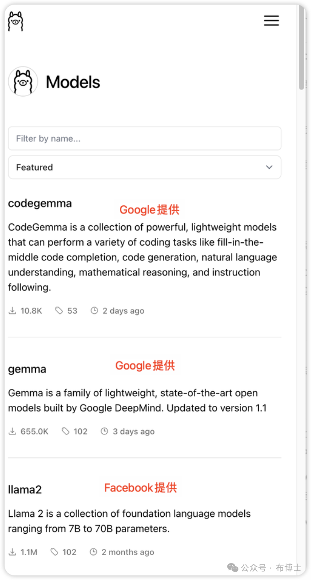Focus the Filter by name field
Image resolution: width=311 pixels, height=580 pixels.
pyautogui.click(x=145, y=138)
